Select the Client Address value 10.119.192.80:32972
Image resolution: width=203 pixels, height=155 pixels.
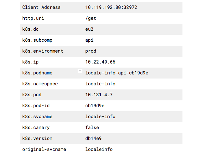tap(111, 8)
